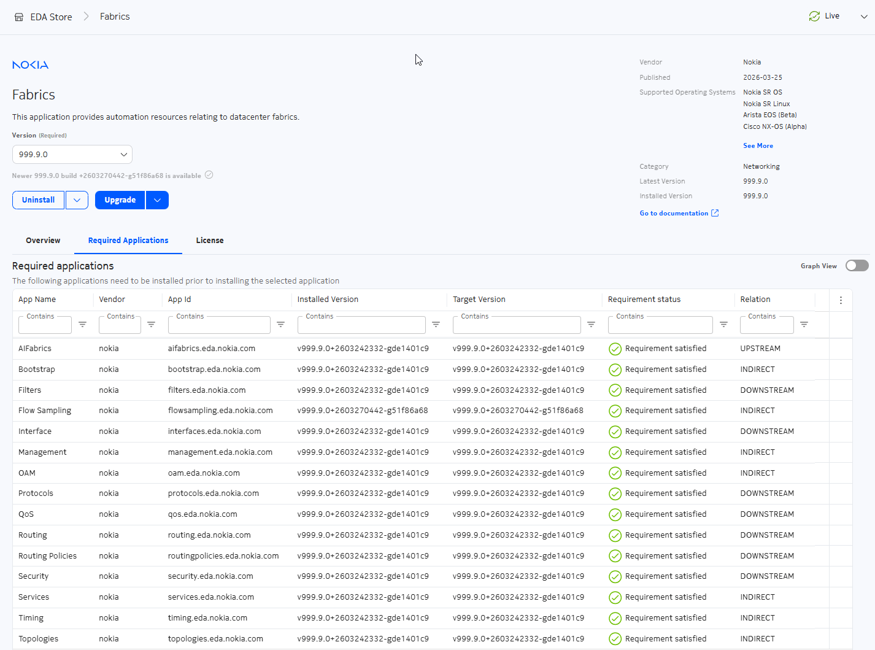Switch to the Overview tab

43,241
